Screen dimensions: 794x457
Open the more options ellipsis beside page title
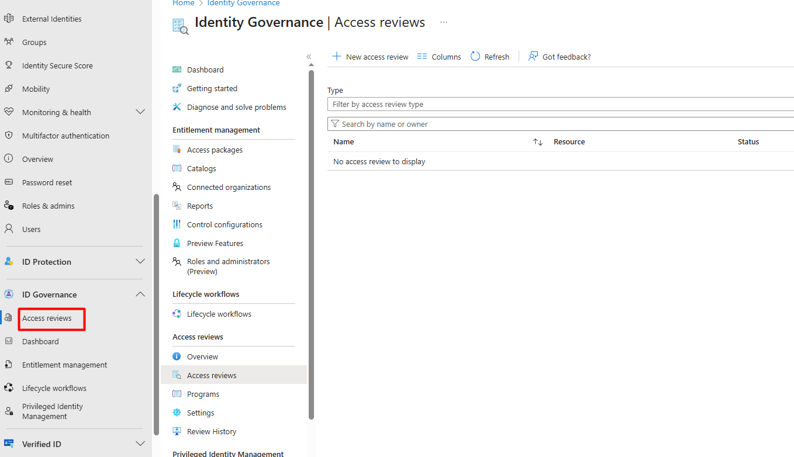click(x=444, y=22)
